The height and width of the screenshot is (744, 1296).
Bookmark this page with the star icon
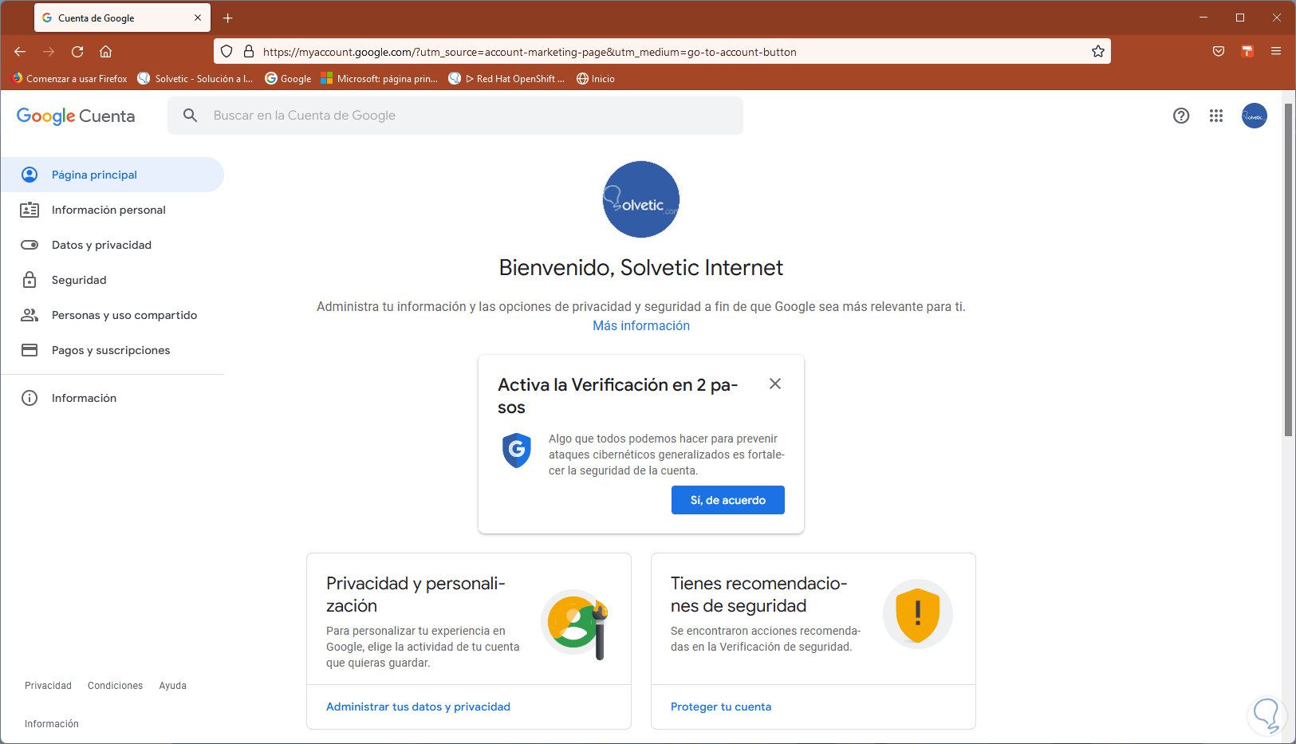coord(1098,52)
